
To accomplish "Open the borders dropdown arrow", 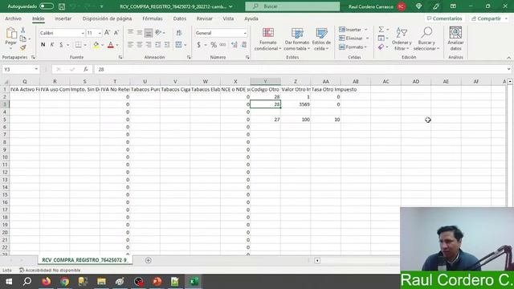I will point(85,45).
